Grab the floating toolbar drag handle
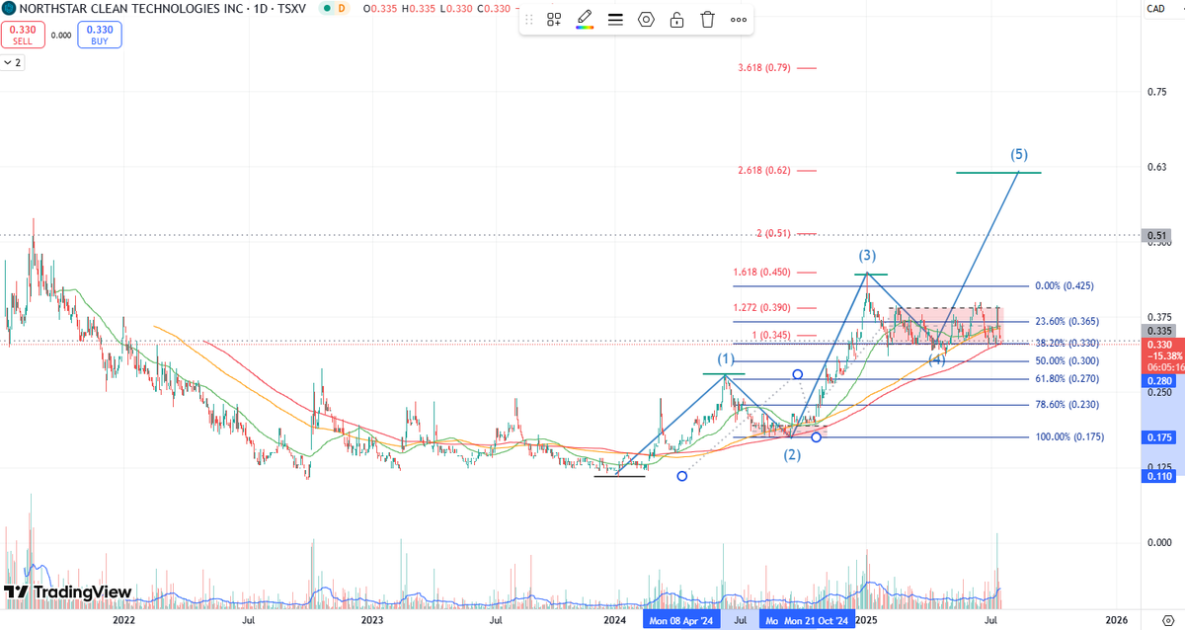1185x630 pixels. click(x=529, y=20)
